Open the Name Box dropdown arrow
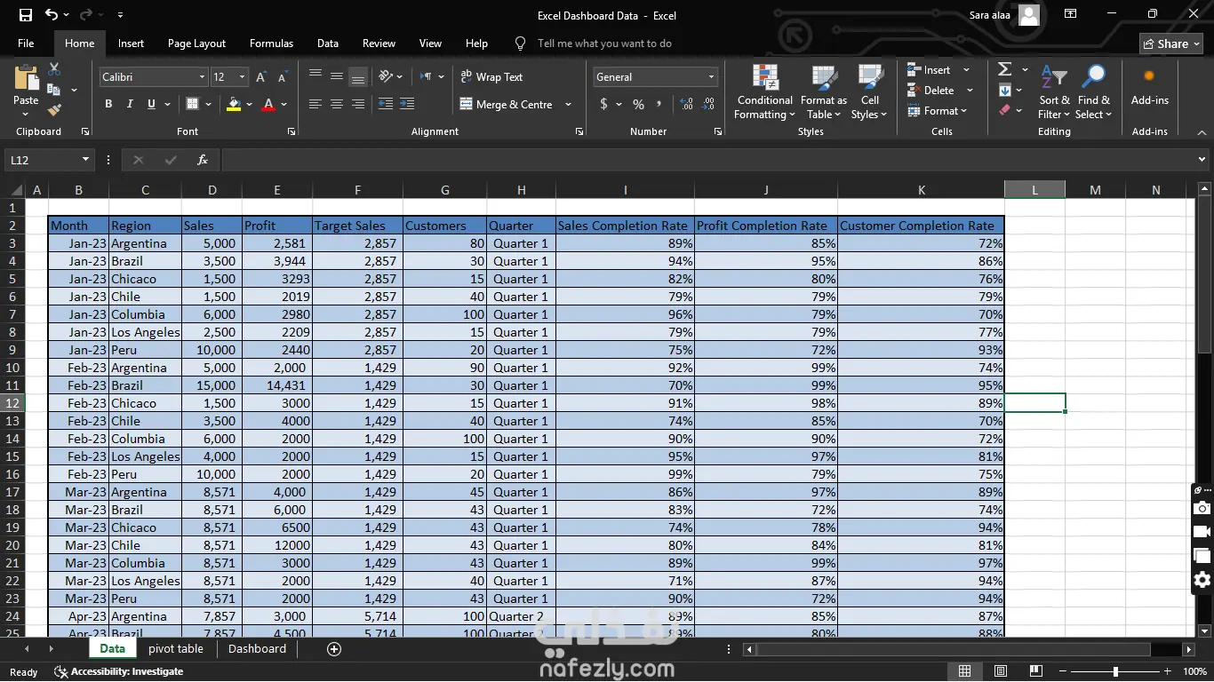Viewport: 1214px width, 682px height. (86, 160)
